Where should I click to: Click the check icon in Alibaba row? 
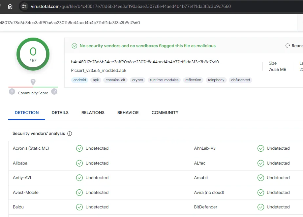coord(79,163)
